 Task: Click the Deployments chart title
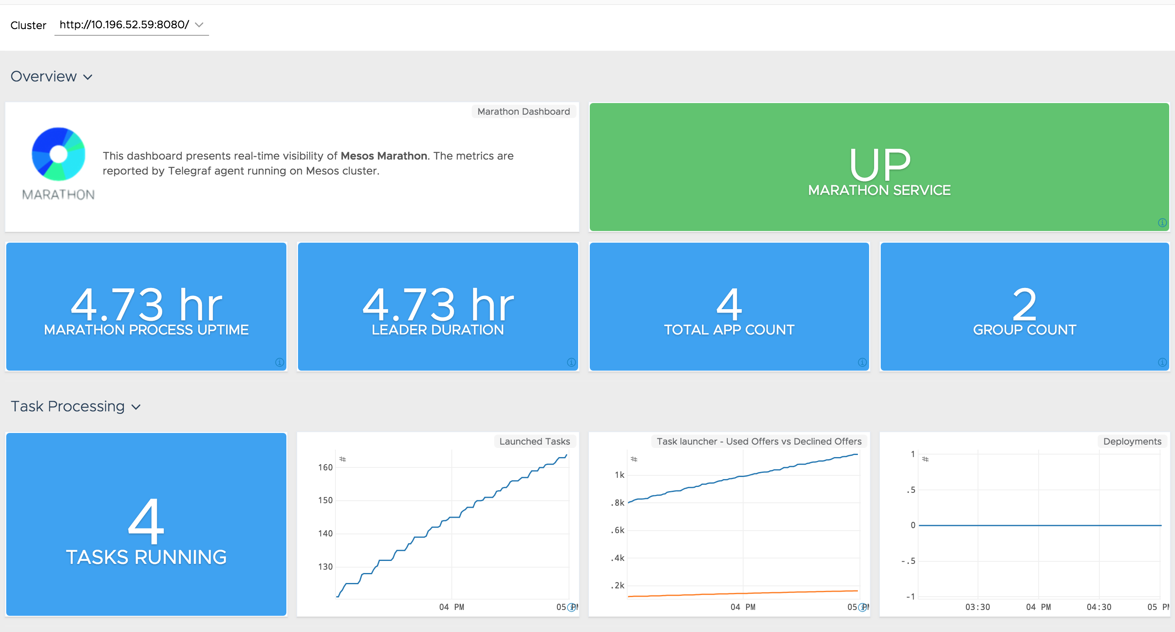(x=1132, y=441)
